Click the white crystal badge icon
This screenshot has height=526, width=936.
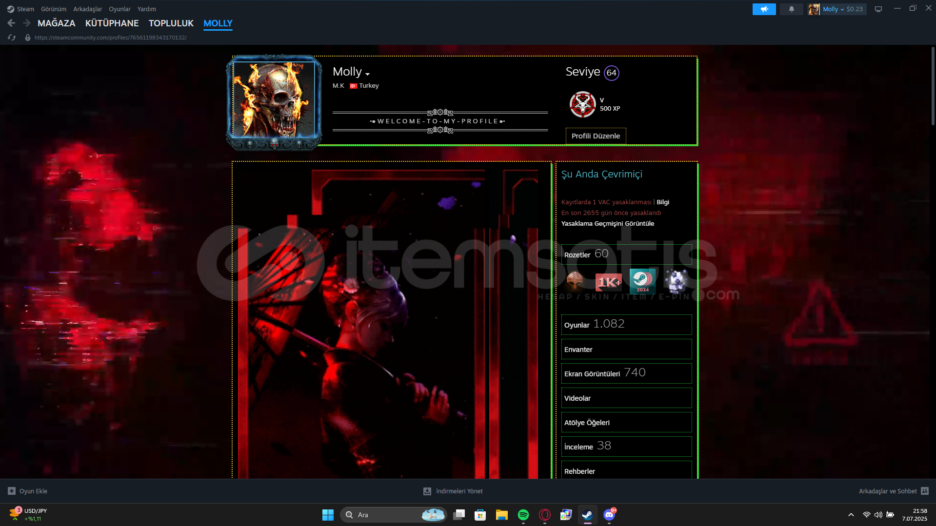(x=676, y=281)
